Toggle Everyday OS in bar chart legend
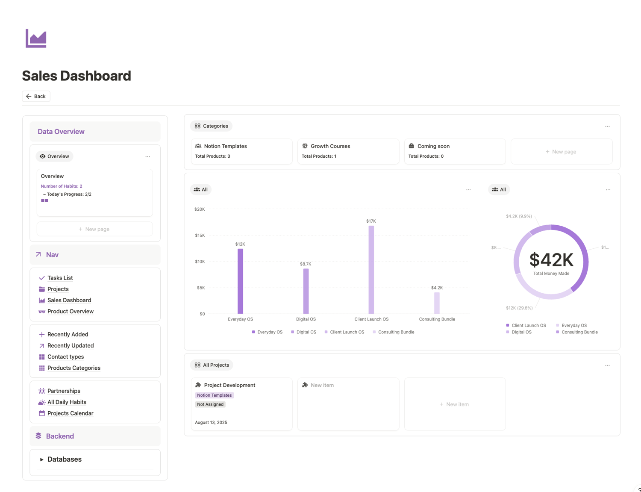 (267, 332)
